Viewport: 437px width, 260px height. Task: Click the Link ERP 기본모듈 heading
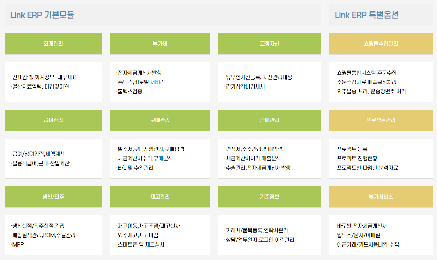(x=42, y=15)
